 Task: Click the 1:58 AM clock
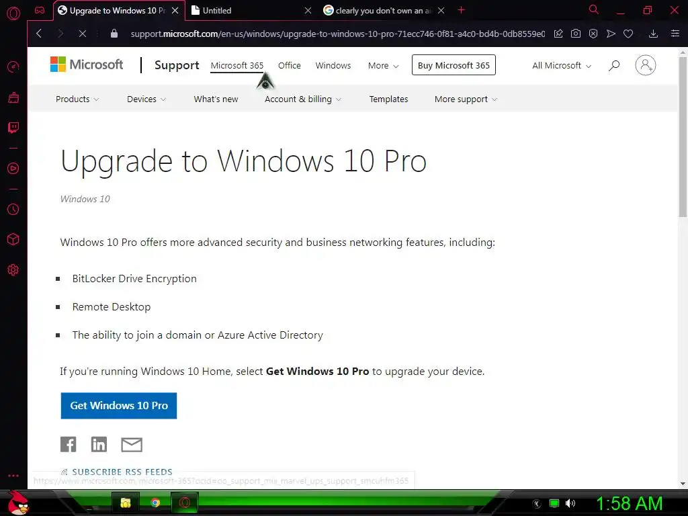click(x=629, y=503)
